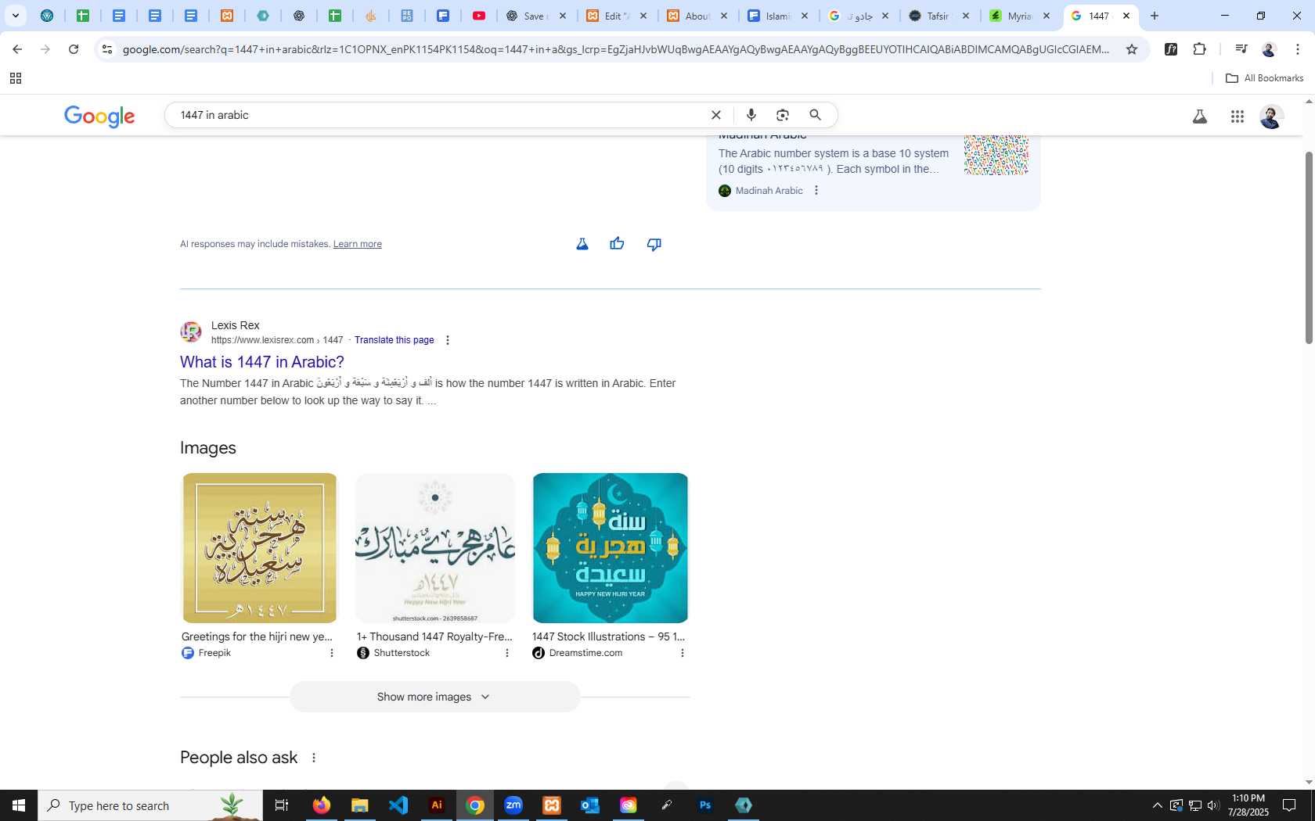Open more options for Lexis Rex result
The image size is (1315, 821).
(448, 340)
